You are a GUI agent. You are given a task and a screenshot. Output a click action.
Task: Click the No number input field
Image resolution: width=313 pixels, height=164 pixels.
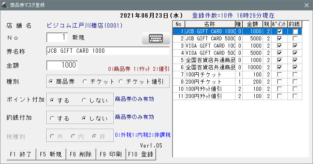pyautogui.click(x=57, y=38)
